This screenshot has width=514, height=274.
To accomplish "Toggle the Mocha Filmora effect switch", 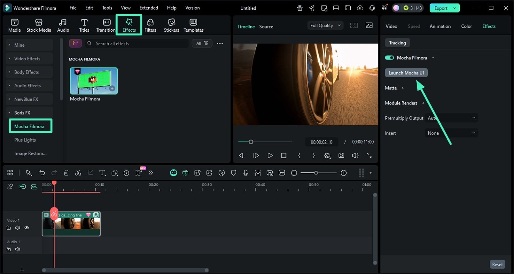I will (x=389, y=58).
